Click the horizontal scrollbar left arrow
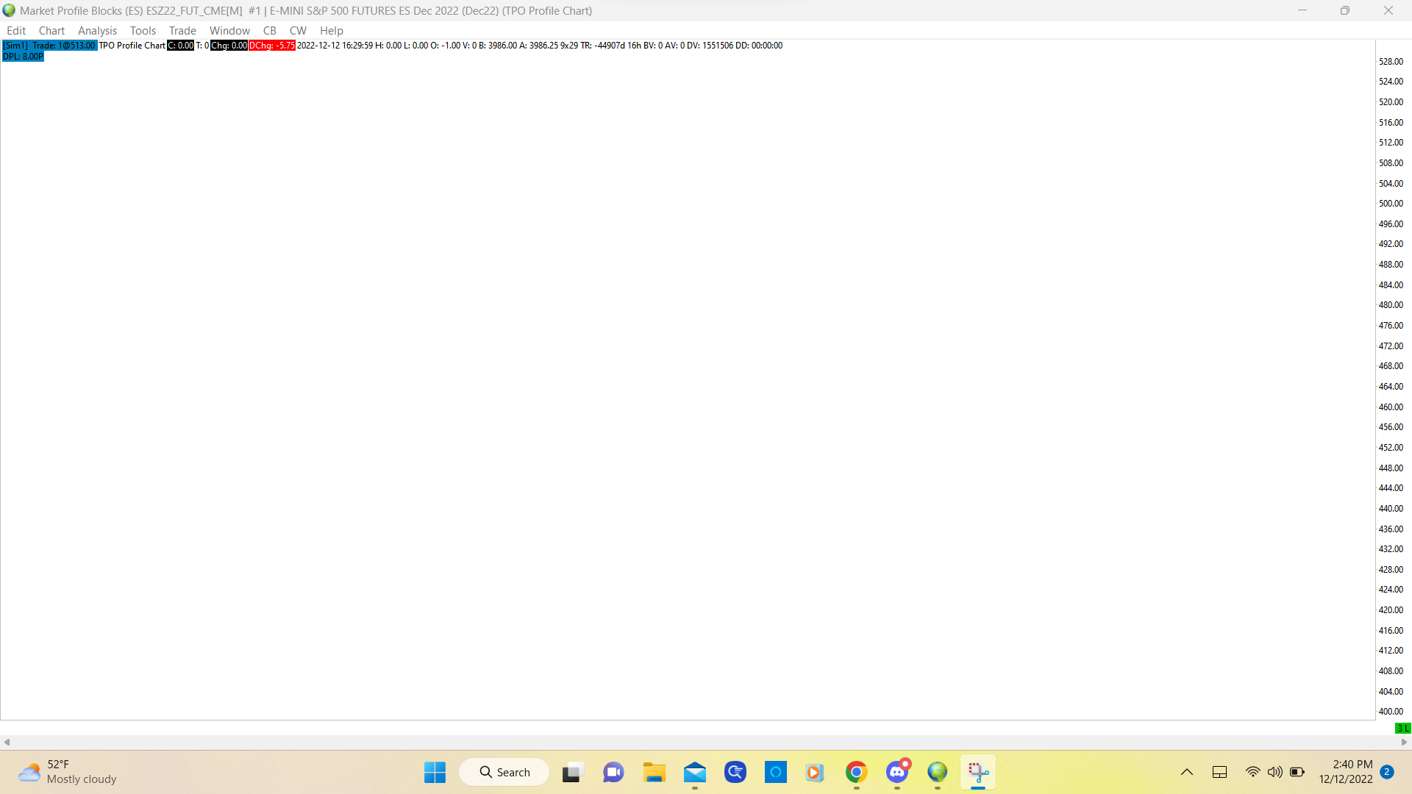 click(x=7, y=742)
